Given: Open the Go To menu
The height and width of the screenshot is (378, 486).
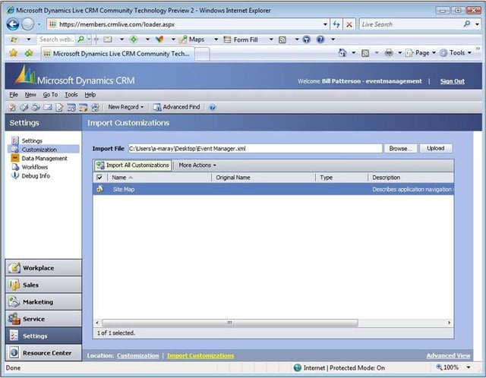Looking at the screenshot, I should point(50,95).
